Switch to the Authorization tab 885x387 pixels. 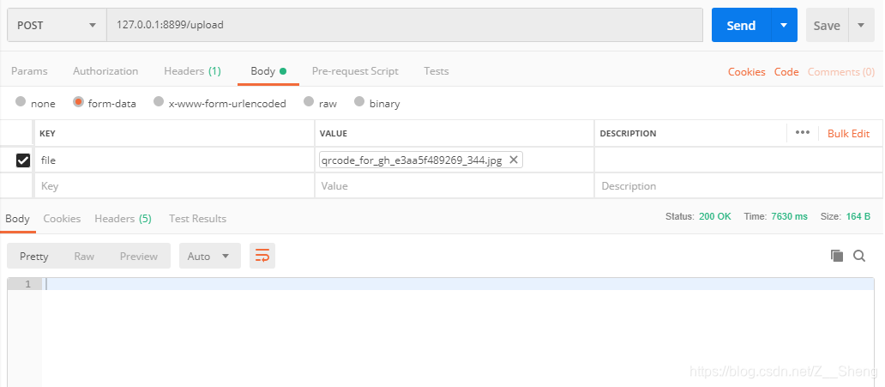(x=105, y=71)
